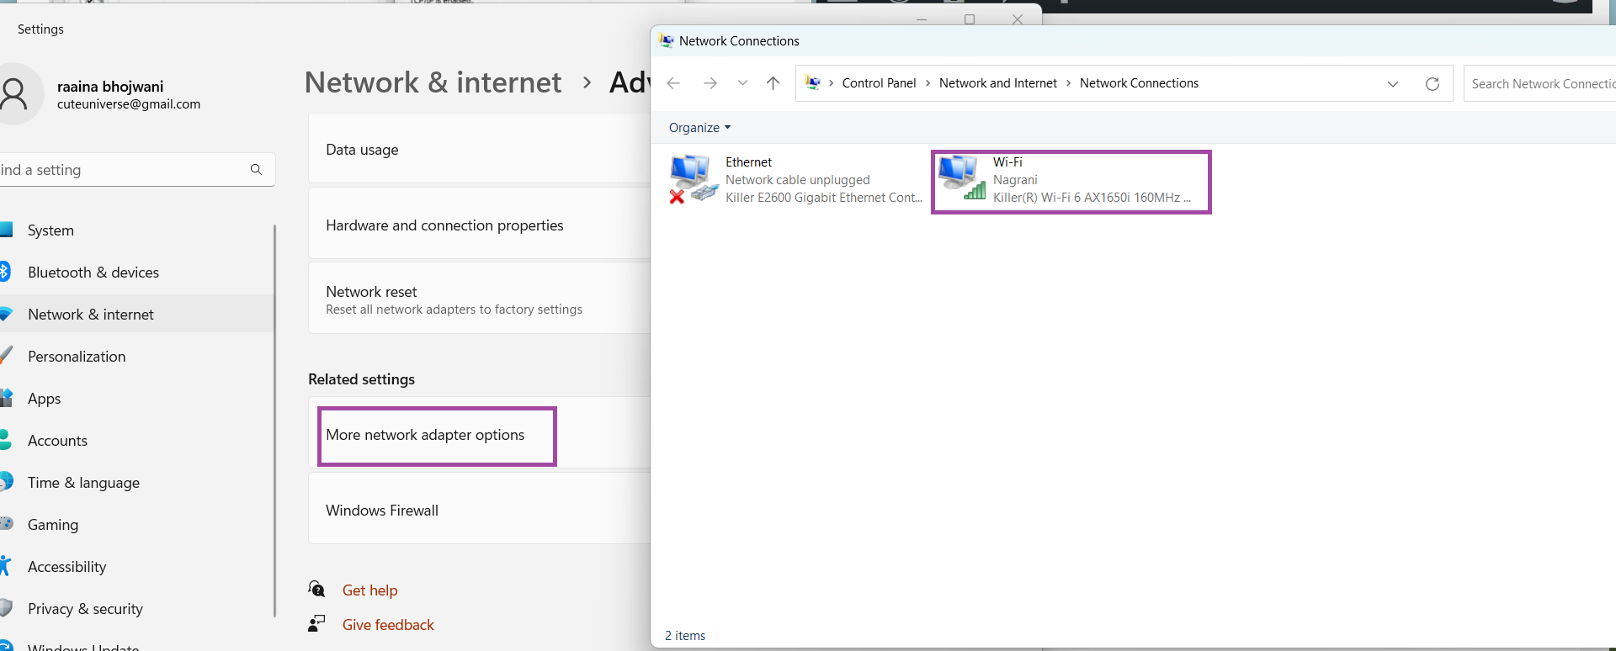Click Network Connections title bar icon
Viewport: 1616px width, 651px height.
[x=667, y=40]
